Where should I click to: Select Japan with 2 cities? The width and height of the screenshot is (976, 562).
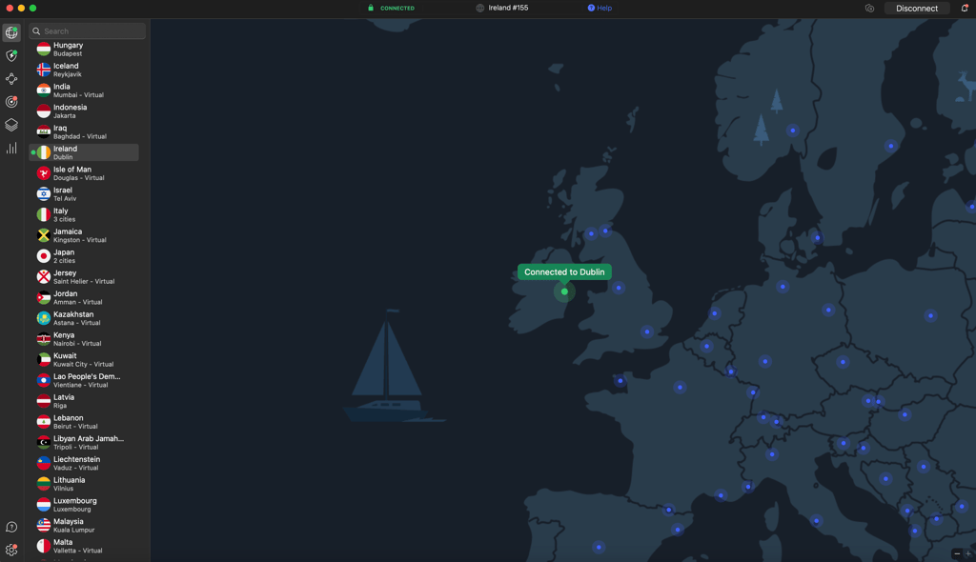84,256
